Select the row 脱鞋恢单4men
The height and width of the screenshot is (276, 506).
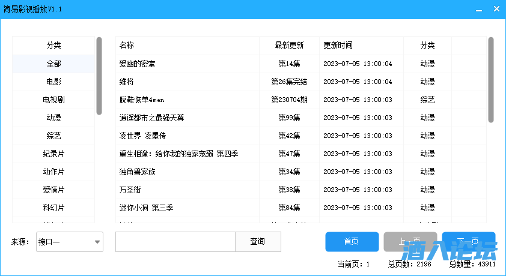[x=187, y=100]
